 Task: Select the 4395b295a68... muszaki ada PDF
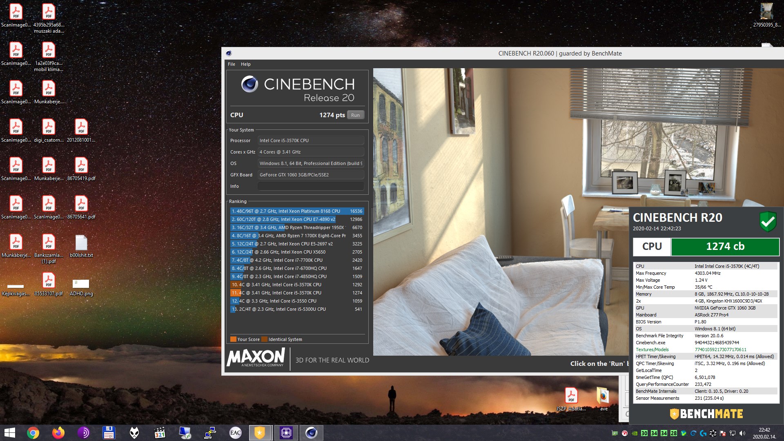tap(49, 18)
